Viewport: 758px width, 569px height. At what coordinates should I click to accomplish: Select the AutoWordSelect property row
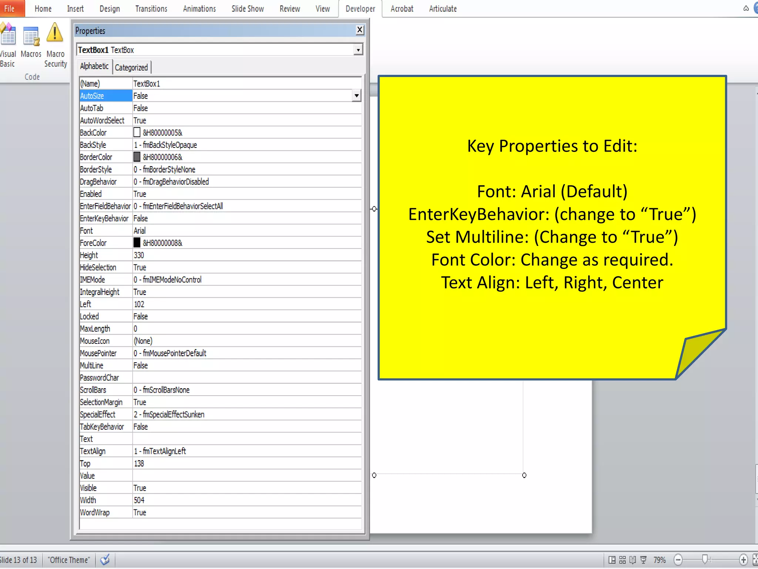(221, 120)
